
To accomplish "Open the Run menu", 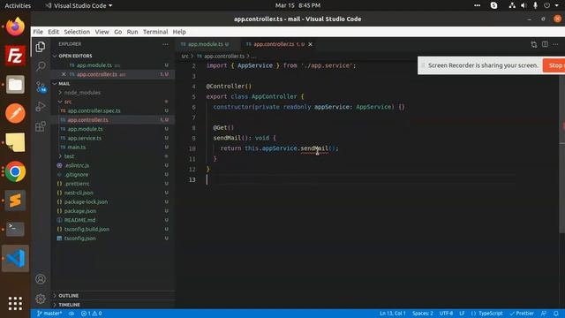I will (x=132, y=32).
